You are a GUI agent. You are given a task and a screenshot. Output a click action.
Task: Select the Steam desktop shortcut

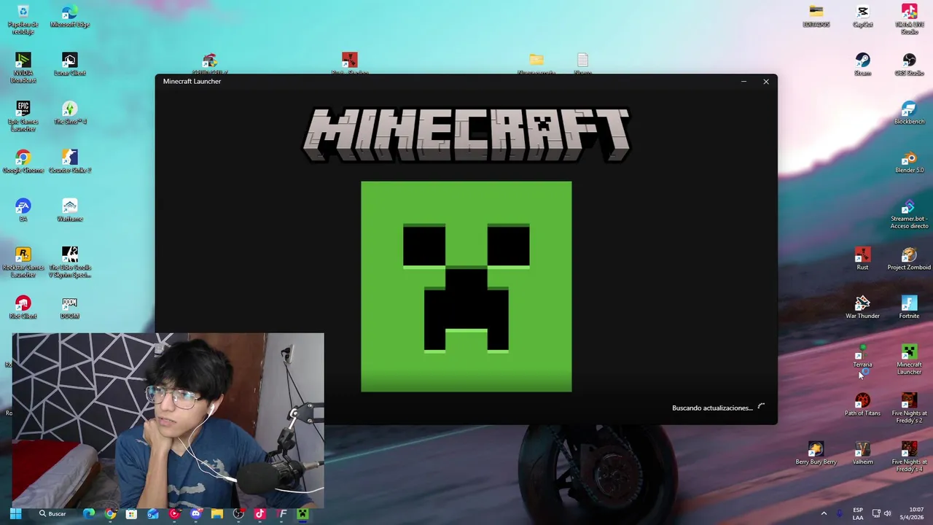(862, 65)
